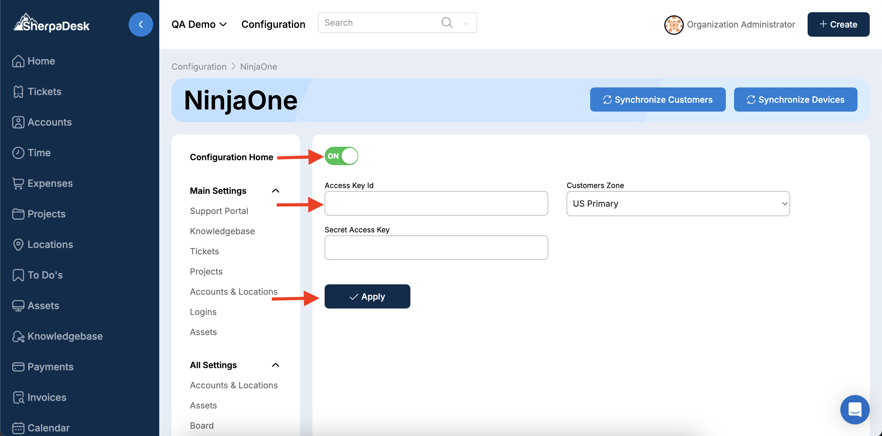Go to Configuration Home

(232, 157)
